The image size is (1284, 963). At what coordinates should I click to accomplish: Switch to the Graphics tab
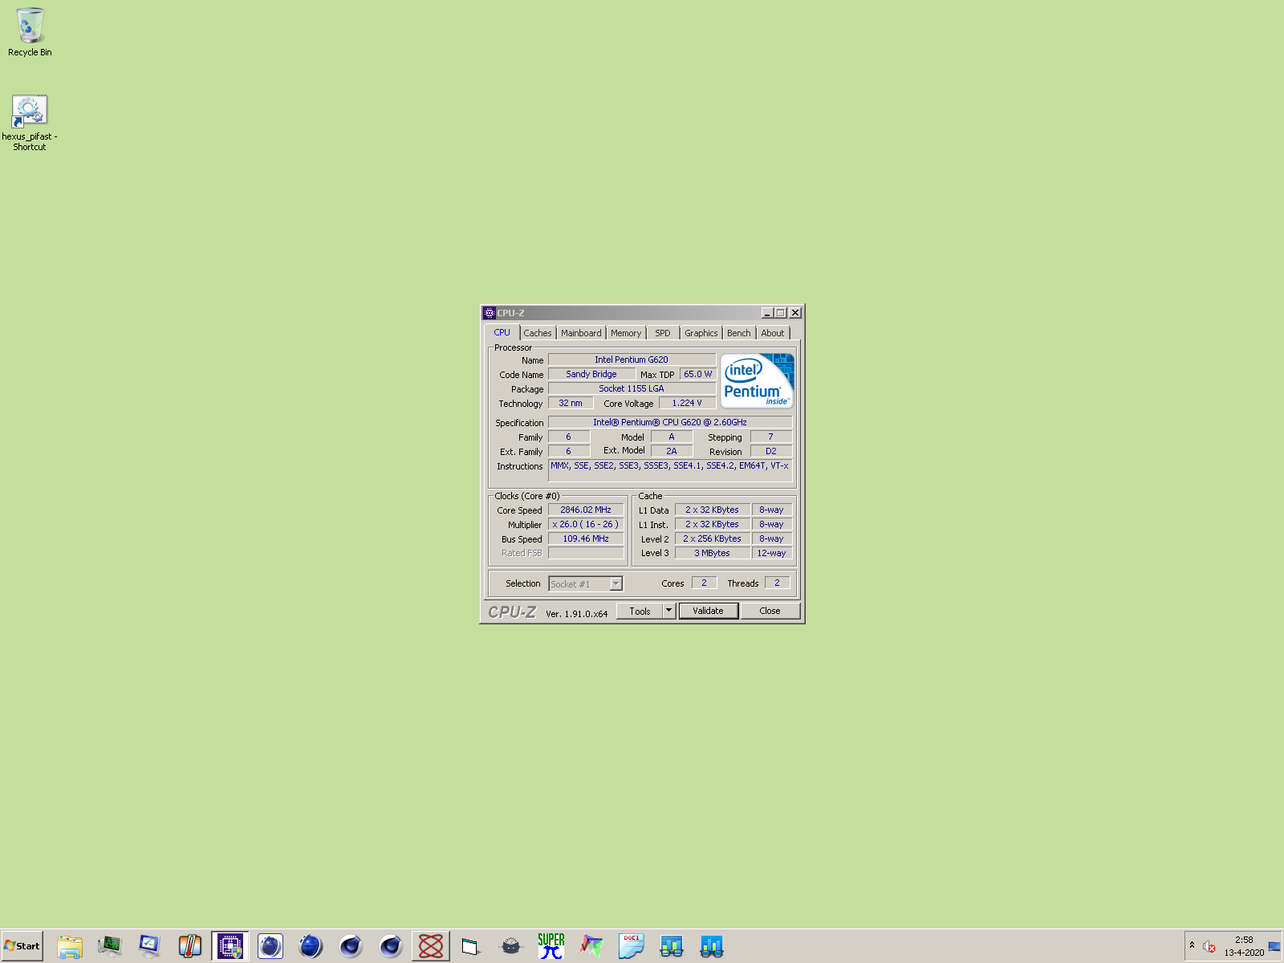pyautogui.click(x=701, y=333)
